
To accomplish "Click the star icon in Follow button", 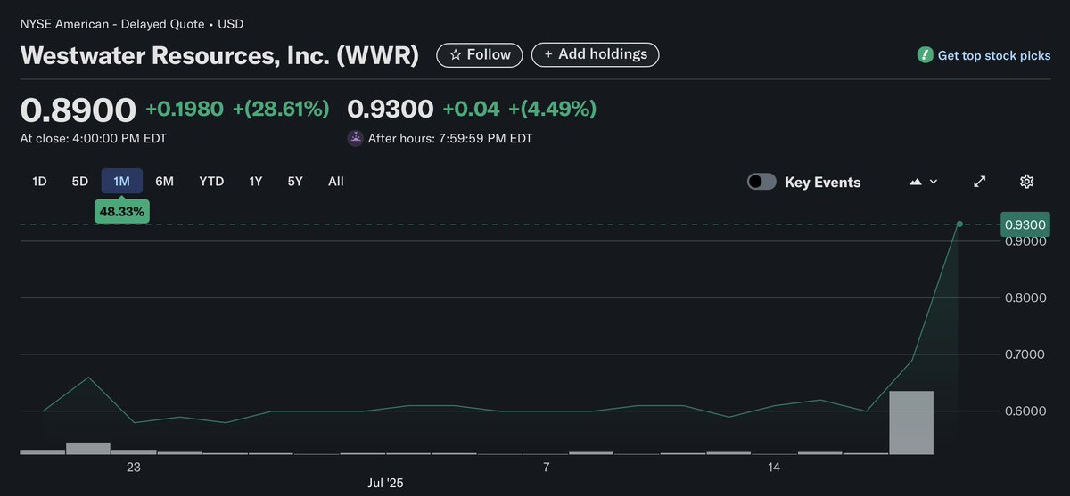I will pyautogui.click(x=456, y=55).
